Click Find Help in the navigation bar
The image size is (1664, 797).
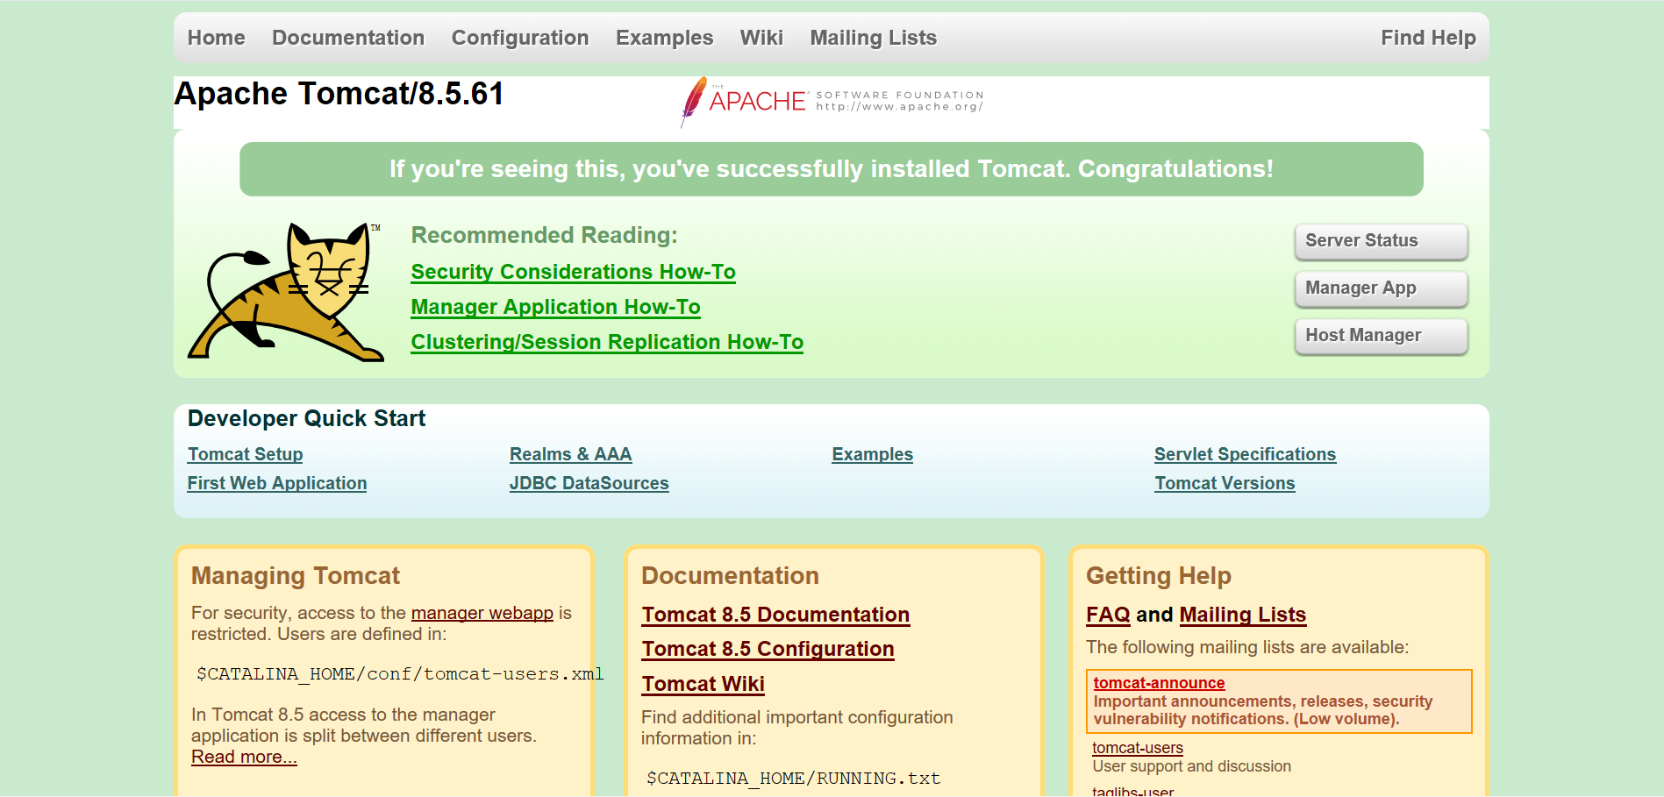pyautogui.click(x=1428, y=38)
